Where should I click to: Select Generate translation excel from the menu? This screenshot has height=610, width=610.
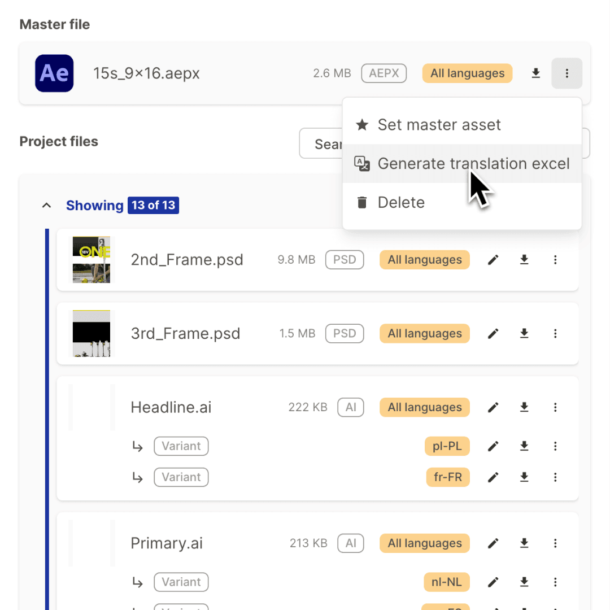pos(474,163)
